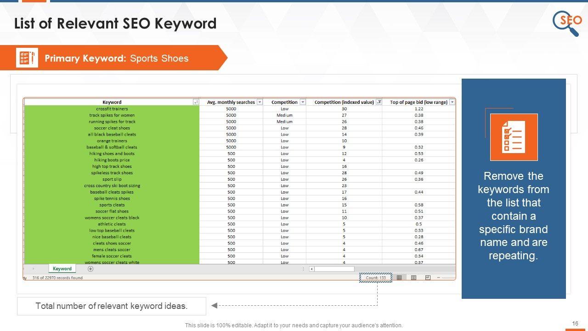The image size is (588, 331).
Task: Switch to Page Break Preview icon
Action: pos(428,278)
